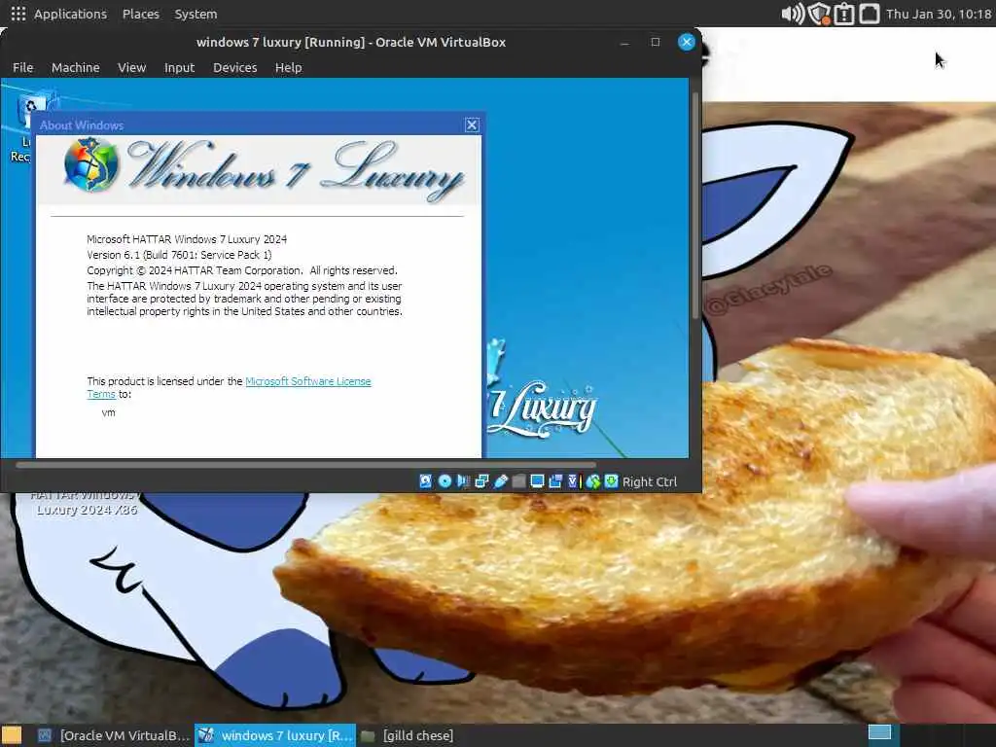Image resolution: width=996 pixels, height=747 pixels.
Task: Select the windows 7 luxury taskbar entry
Action: (x=275, y=735)
